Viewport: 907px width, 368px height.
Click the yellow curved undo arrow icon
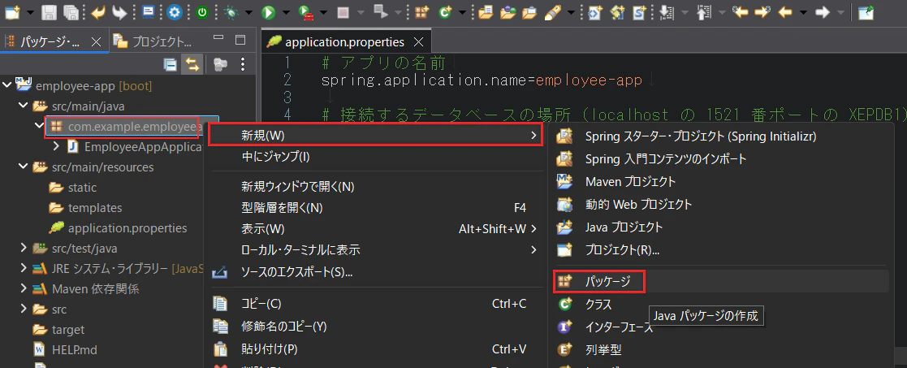(x=98, y=12)
